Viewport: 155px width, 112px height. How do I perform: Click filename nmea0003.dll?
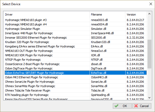click(99, 20)
